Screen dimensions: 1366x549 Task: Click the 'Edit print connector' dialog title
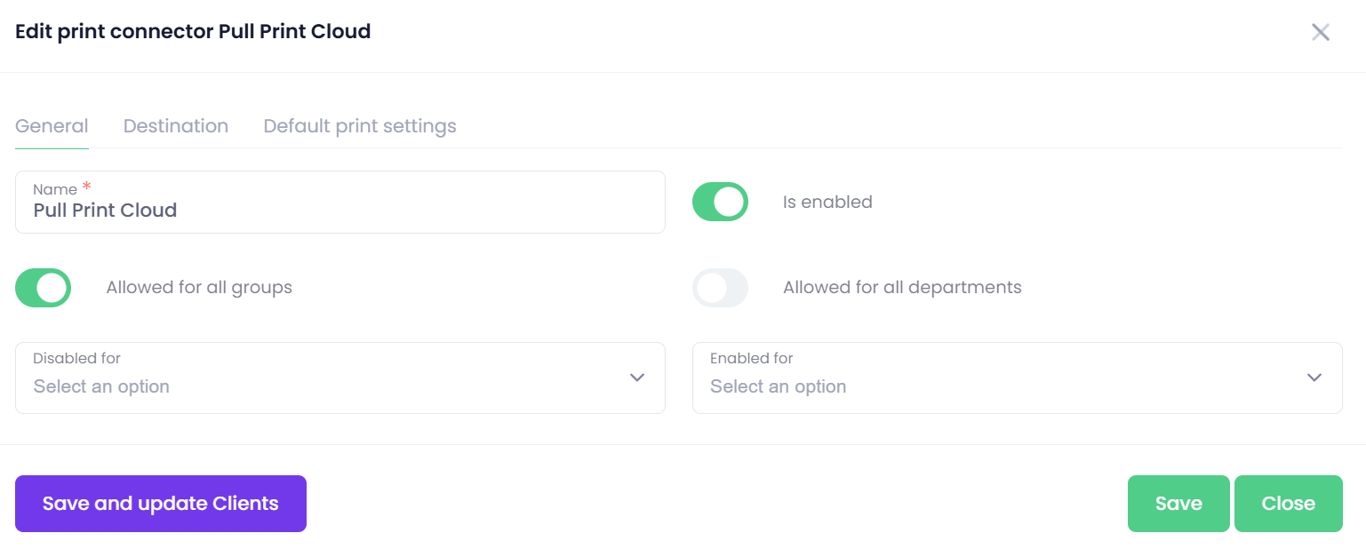pos(193,32)
